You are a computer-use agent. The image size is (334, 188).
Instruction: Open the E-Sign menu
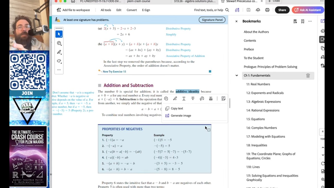(146, 10)
